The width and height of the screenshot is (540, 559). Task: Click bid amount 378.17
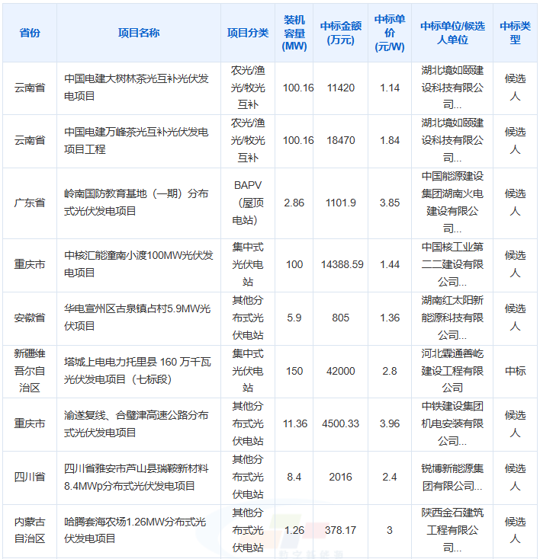tap(341, 531)
